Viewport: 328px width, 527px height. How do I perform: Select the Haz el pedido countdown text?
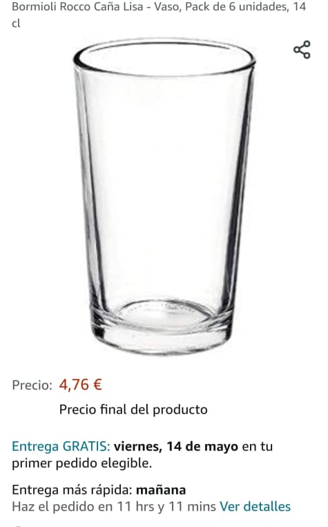click(x=114, y=506)
